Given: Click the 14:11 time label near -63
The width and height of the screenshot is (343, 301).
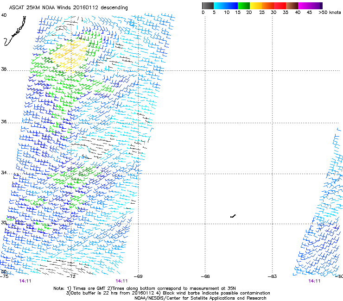Looking at the screenshot, I should 314,281.
